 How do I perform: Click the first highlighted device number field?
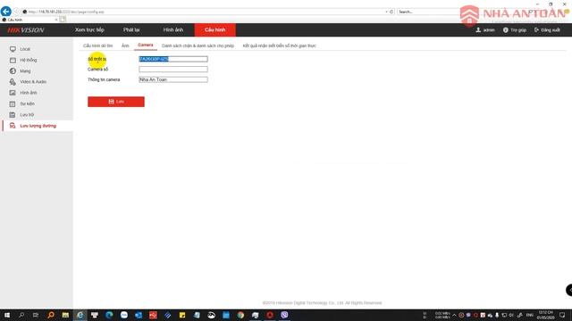pos(173,59)
